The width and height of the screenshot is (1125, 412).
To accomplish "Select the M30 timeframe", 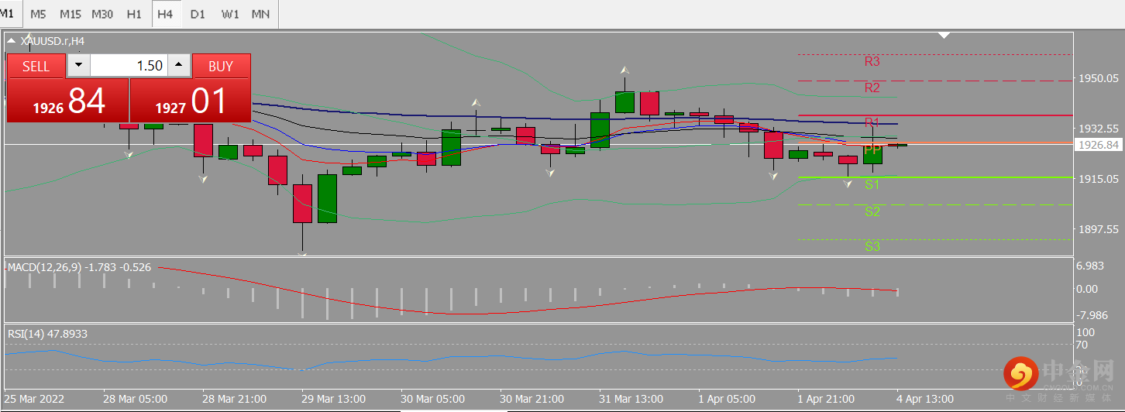I will coord(102,14).
